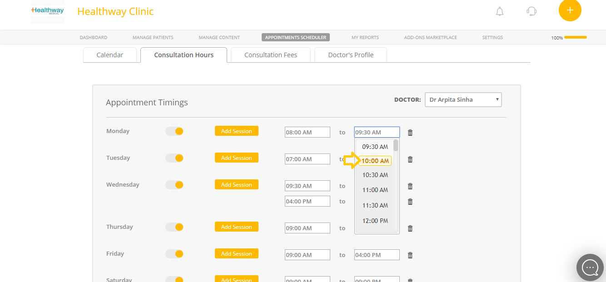Open Wednesday second start time 04:00 PM
Viewport: 606px width, 282px height.
click(x=308, y=201)
